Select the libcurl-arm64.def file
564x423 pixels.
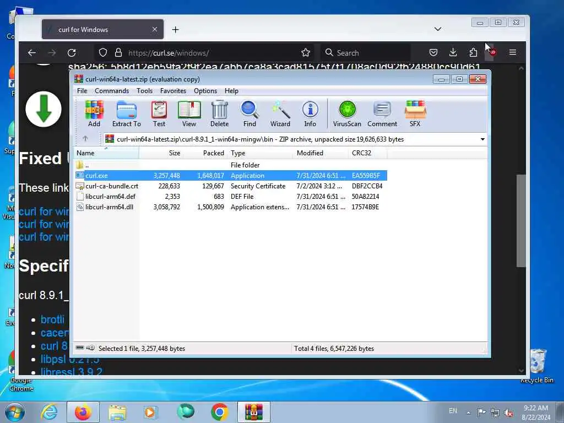coord(231,197)
